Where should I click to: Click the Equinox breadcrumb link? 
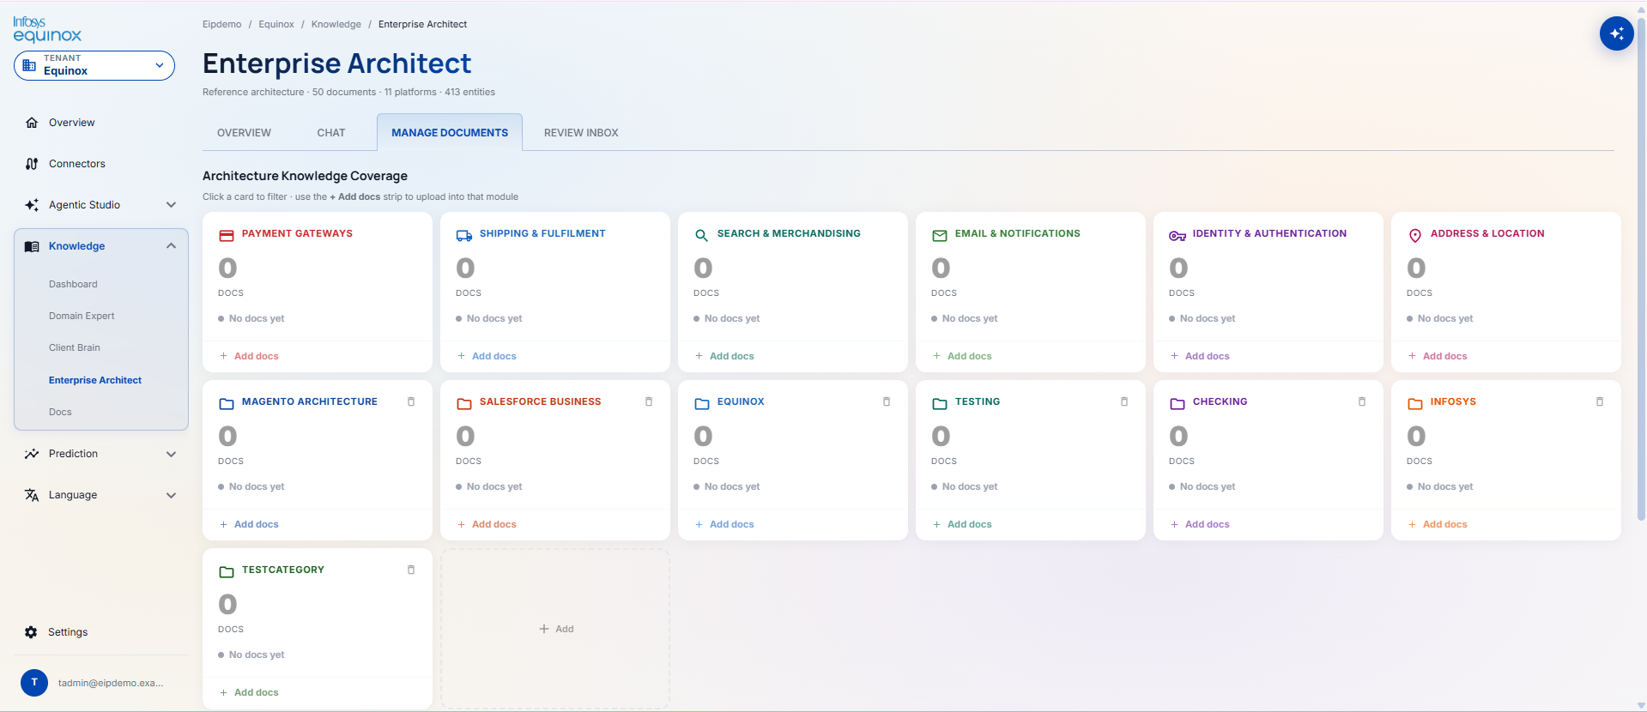click(x=276, y=24)
